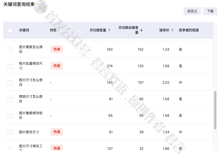This screenshot has width=220, height=154.
Task: Click the vertical scrollbar thumb
Action: click(x=215, y=110)
